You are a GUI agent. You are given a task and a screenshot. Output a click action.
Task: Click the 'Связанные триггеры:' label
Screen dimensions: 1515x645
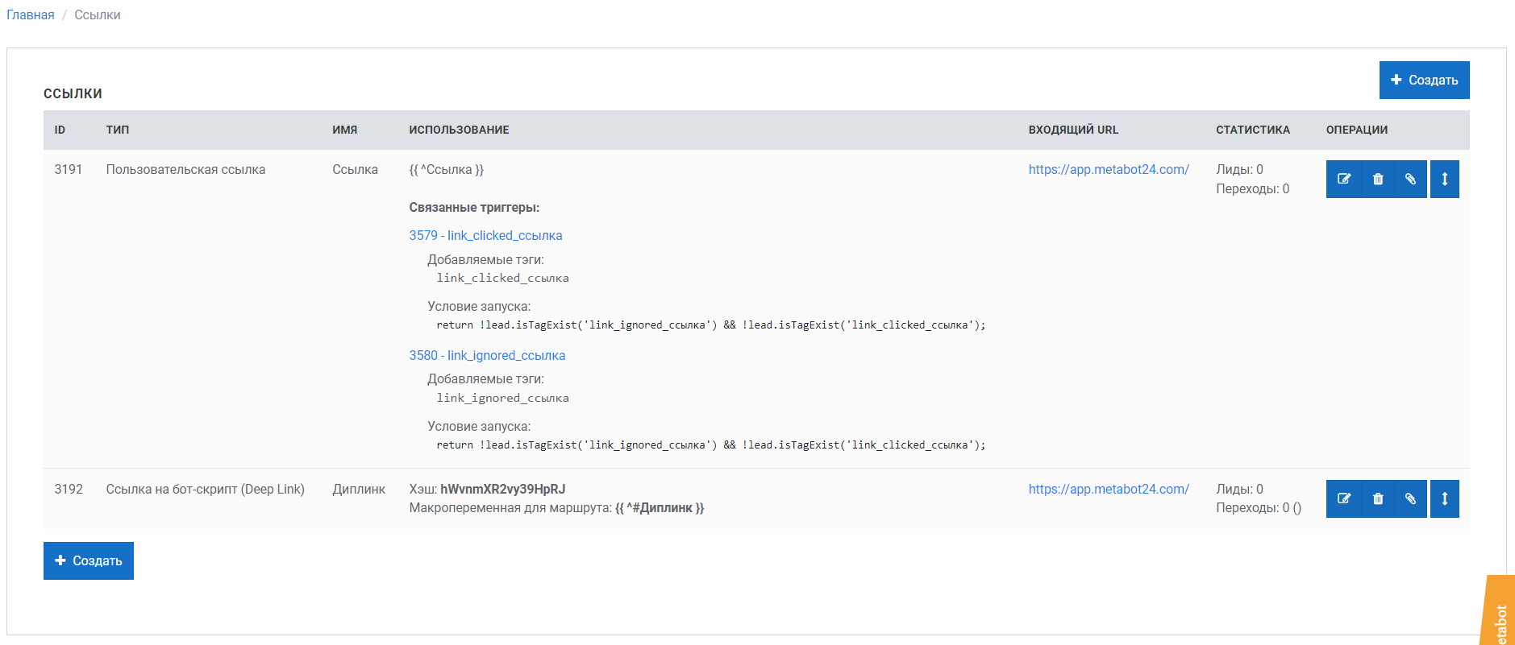(x=474, y=207)
